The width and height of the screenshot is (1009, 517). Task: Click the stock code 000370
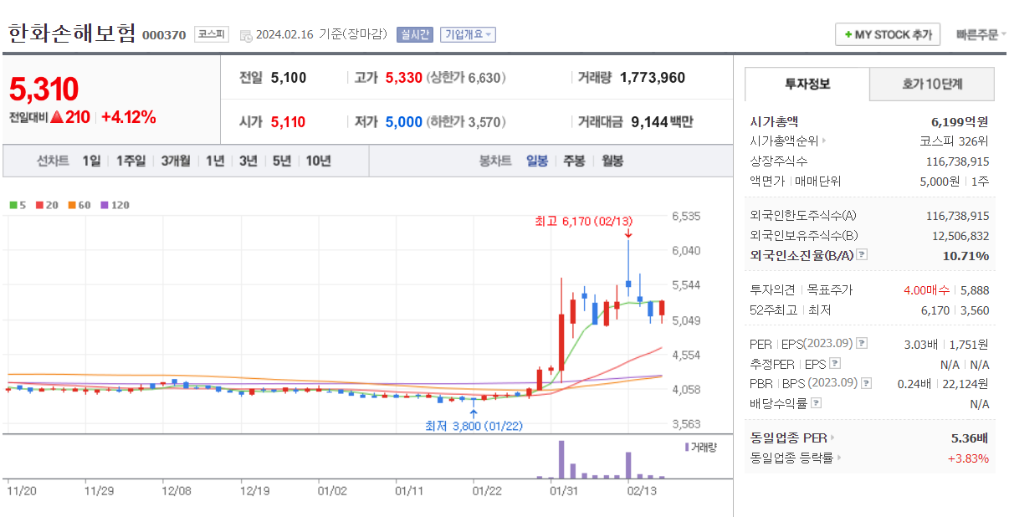tap(164, 35)
